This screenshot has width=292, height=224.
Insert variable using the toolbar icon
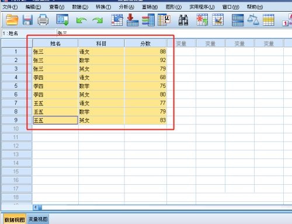tap(218, 20)
